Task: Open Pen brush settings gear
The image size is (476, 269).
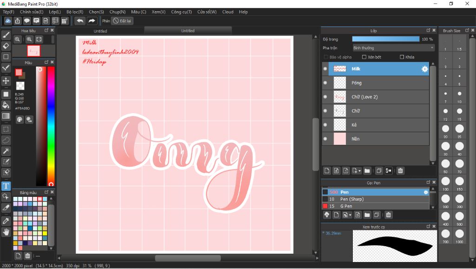Action: pyautogui.click(x=426, y=192)
